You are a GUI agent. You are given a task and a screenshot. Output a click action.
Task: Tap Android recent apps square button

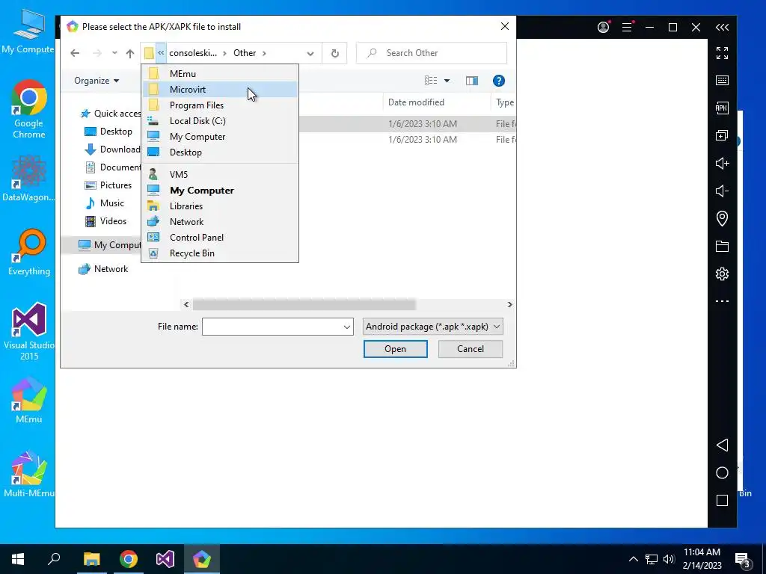[x=722, y=500]
